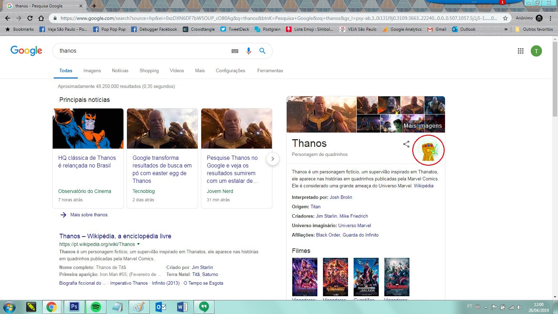Image resolution: width=558 pixels, height=314 pixels.
Task: Click the search magnifier icon
Action: [x=262, y=51]
